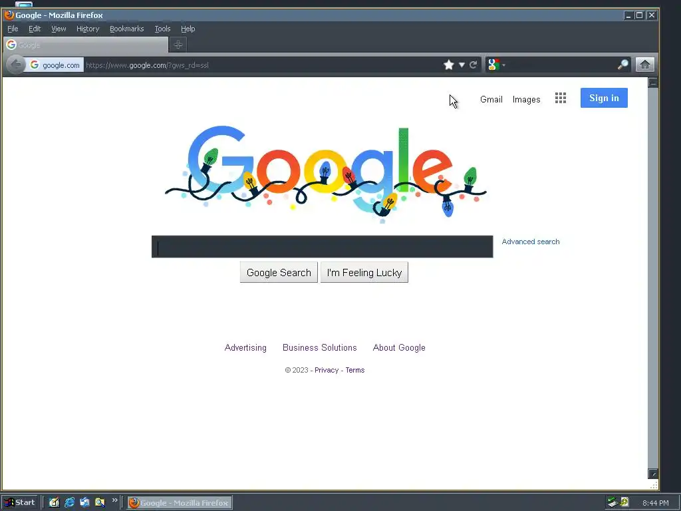Image resolution: width=681 pixels, height=511 pixels.
Task: Click the Google - Mozilla Firefox taskbar button
Action: 180,503
